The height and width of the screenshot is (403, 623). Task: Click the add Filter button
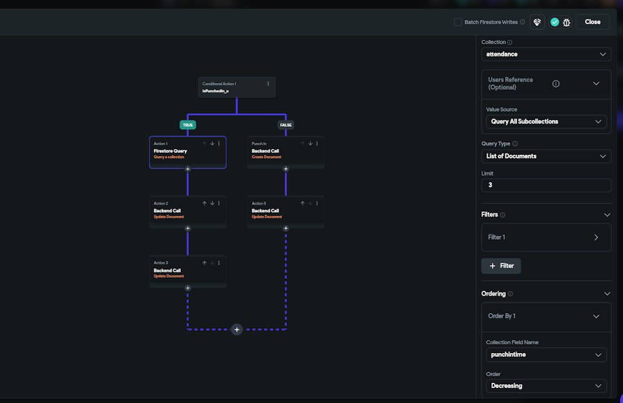click(501, 266)
